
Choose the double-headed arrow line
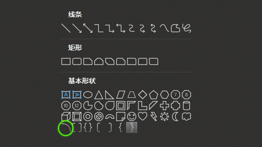[88, 28]
